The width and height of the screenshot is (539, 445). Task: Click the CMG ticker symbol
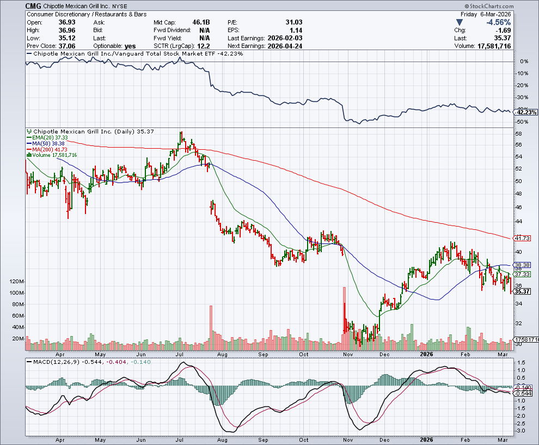tap(33, 6)
